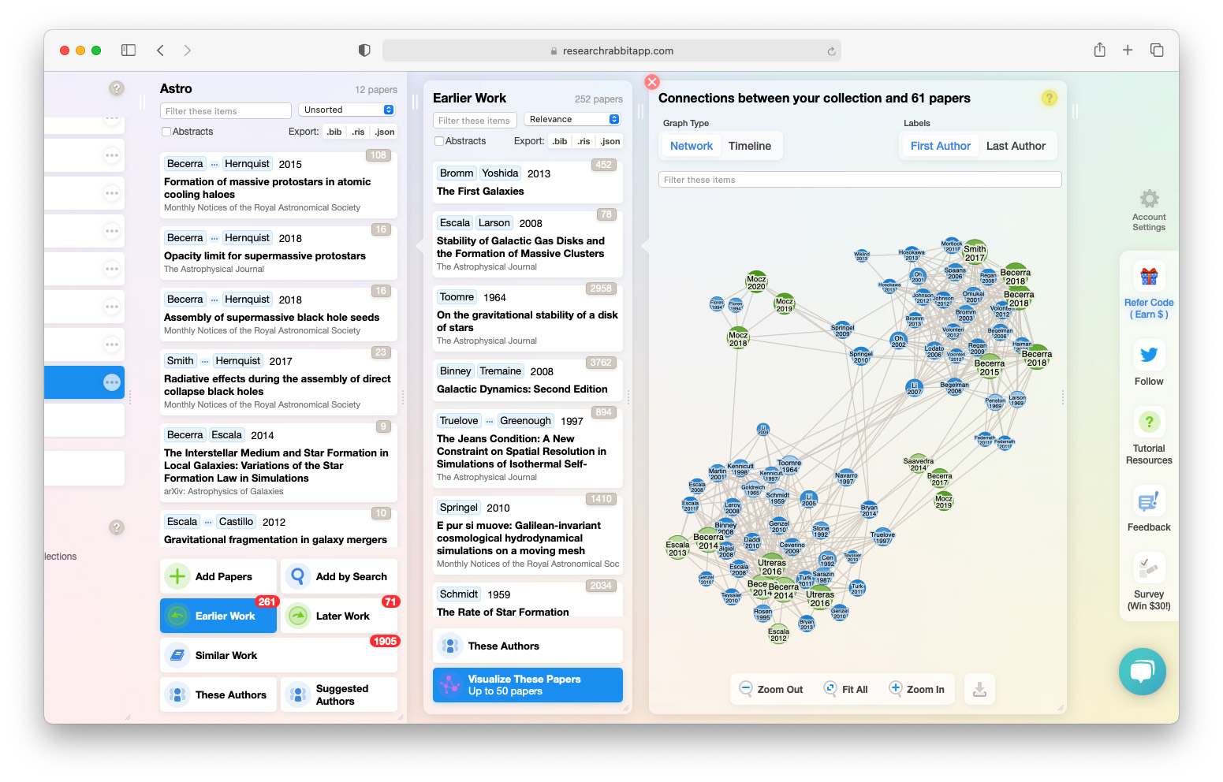Click the Twitter Follow icon

coord(1149,355)
